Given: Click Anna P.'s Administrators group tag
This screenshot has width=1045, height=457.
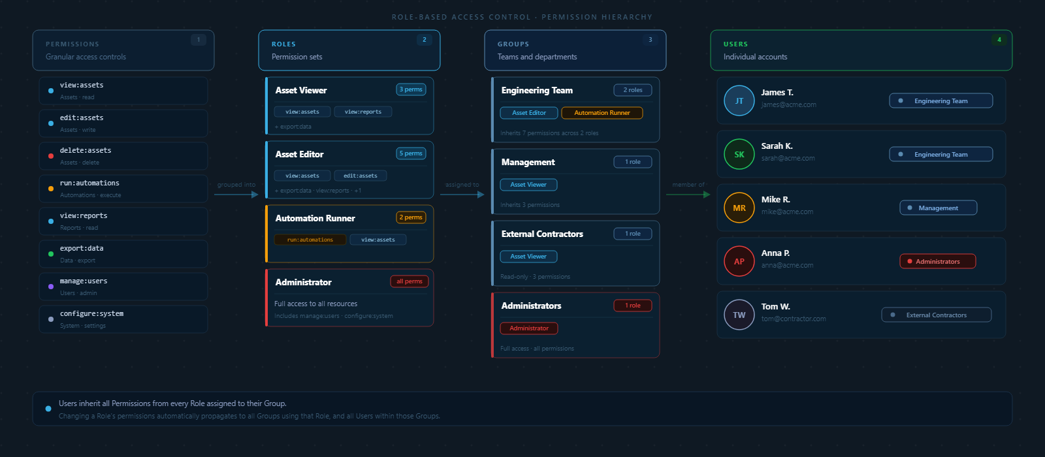Looking at the screenshot, I should 938,261.
